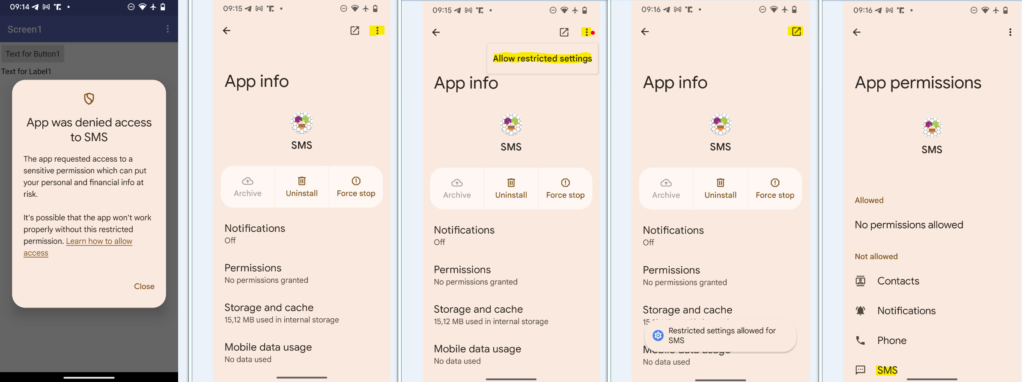Screen dimensions: 1022x382
Task: Click the shield icon in denied dialog
Action: (89, 99)
